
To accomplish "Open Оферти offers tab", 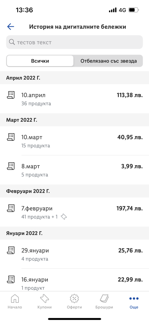I will pyautogui.click(x=74, y=301).
